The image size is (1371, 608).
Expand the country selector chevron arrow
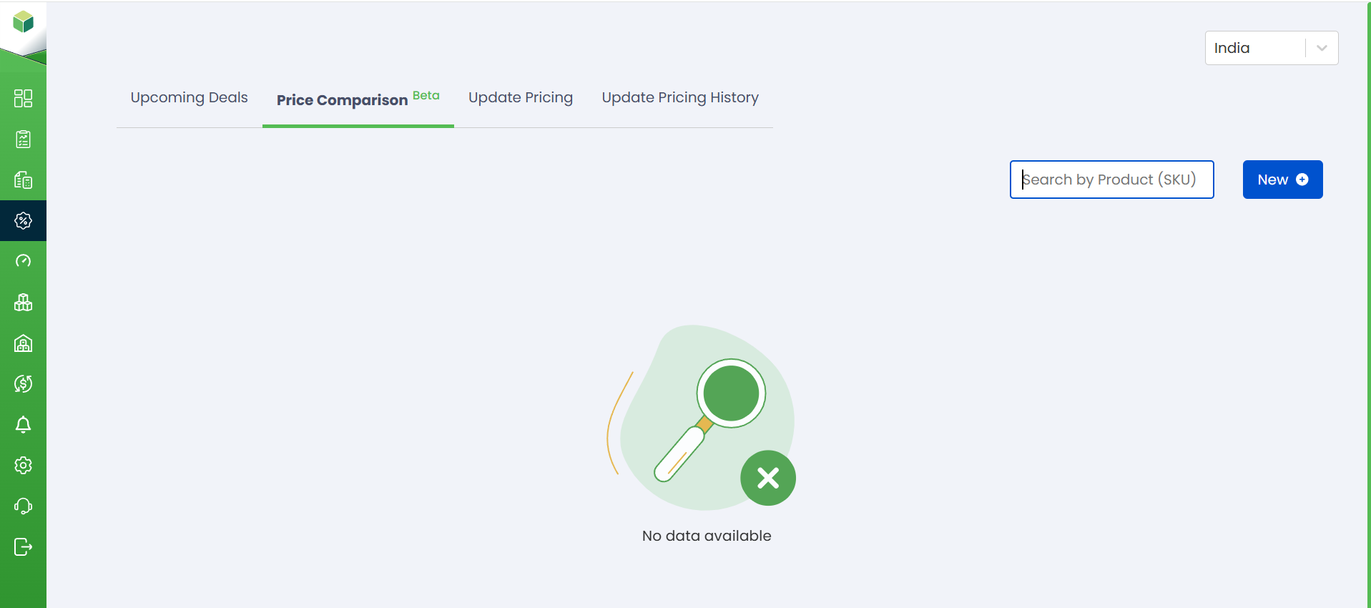click(1322, 48)
